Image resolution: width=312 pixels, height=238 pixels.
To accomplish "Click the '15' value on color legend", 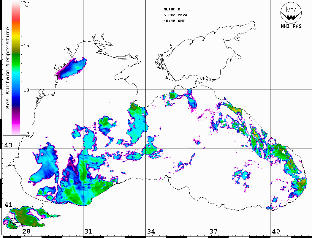I will click(x=26, y=45).
